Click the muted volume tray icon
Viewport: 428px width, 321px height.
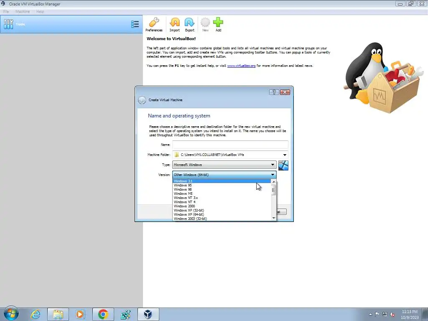tap(392, 314)
